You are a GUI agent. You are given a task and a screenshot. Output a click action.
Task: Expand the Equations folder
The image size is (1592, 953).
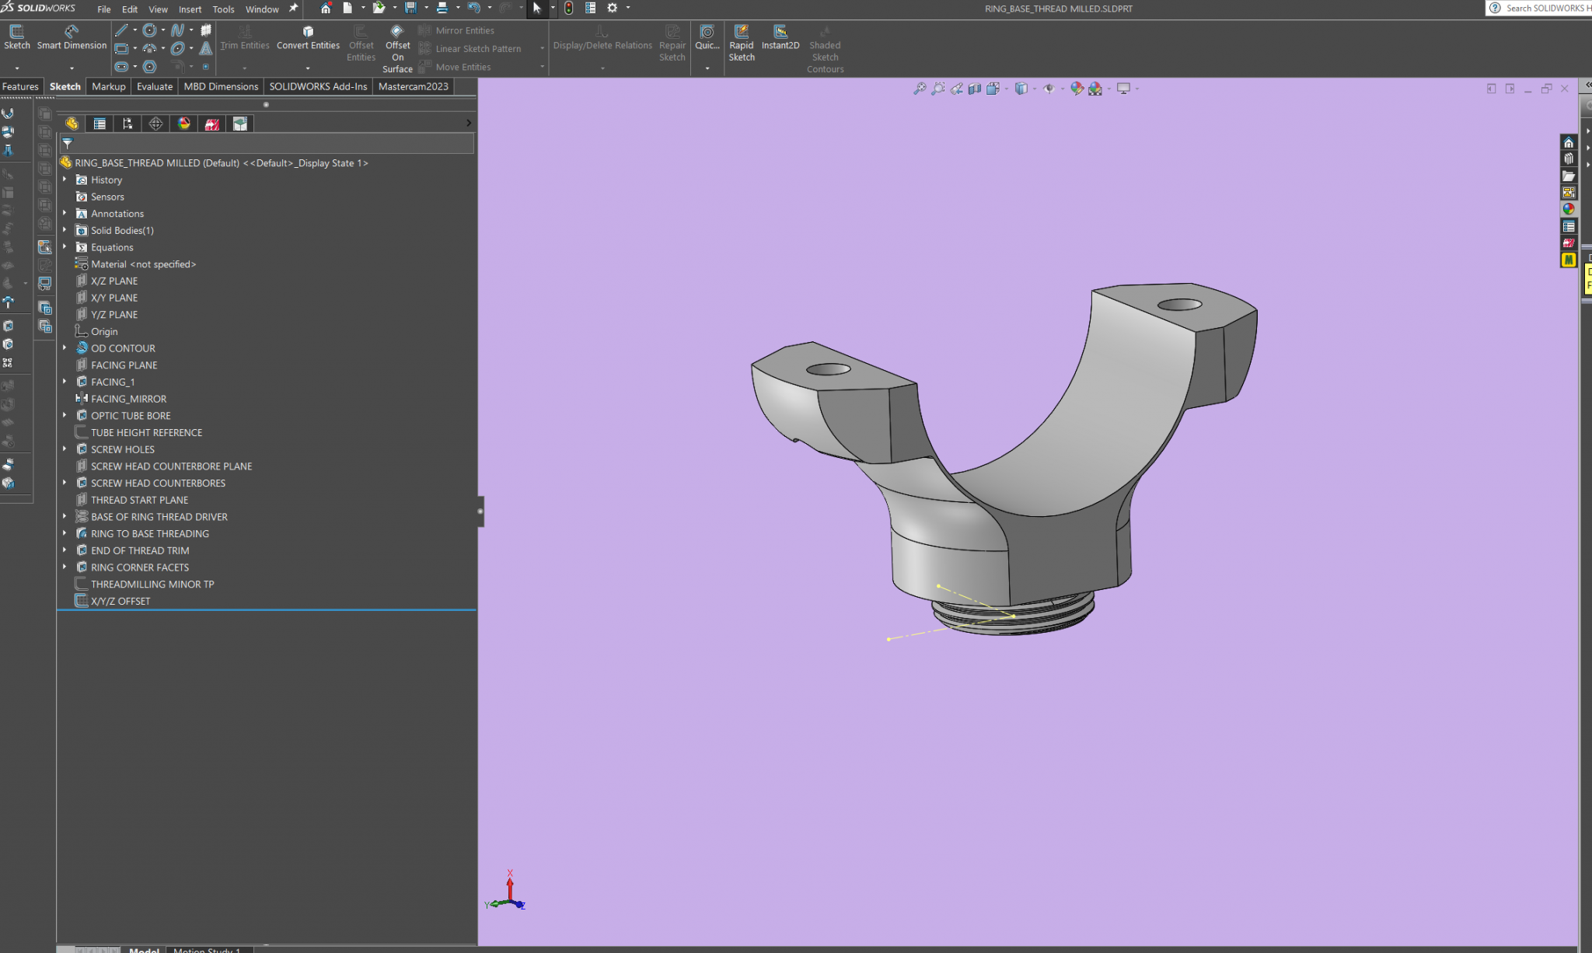[x=65, y=247]
